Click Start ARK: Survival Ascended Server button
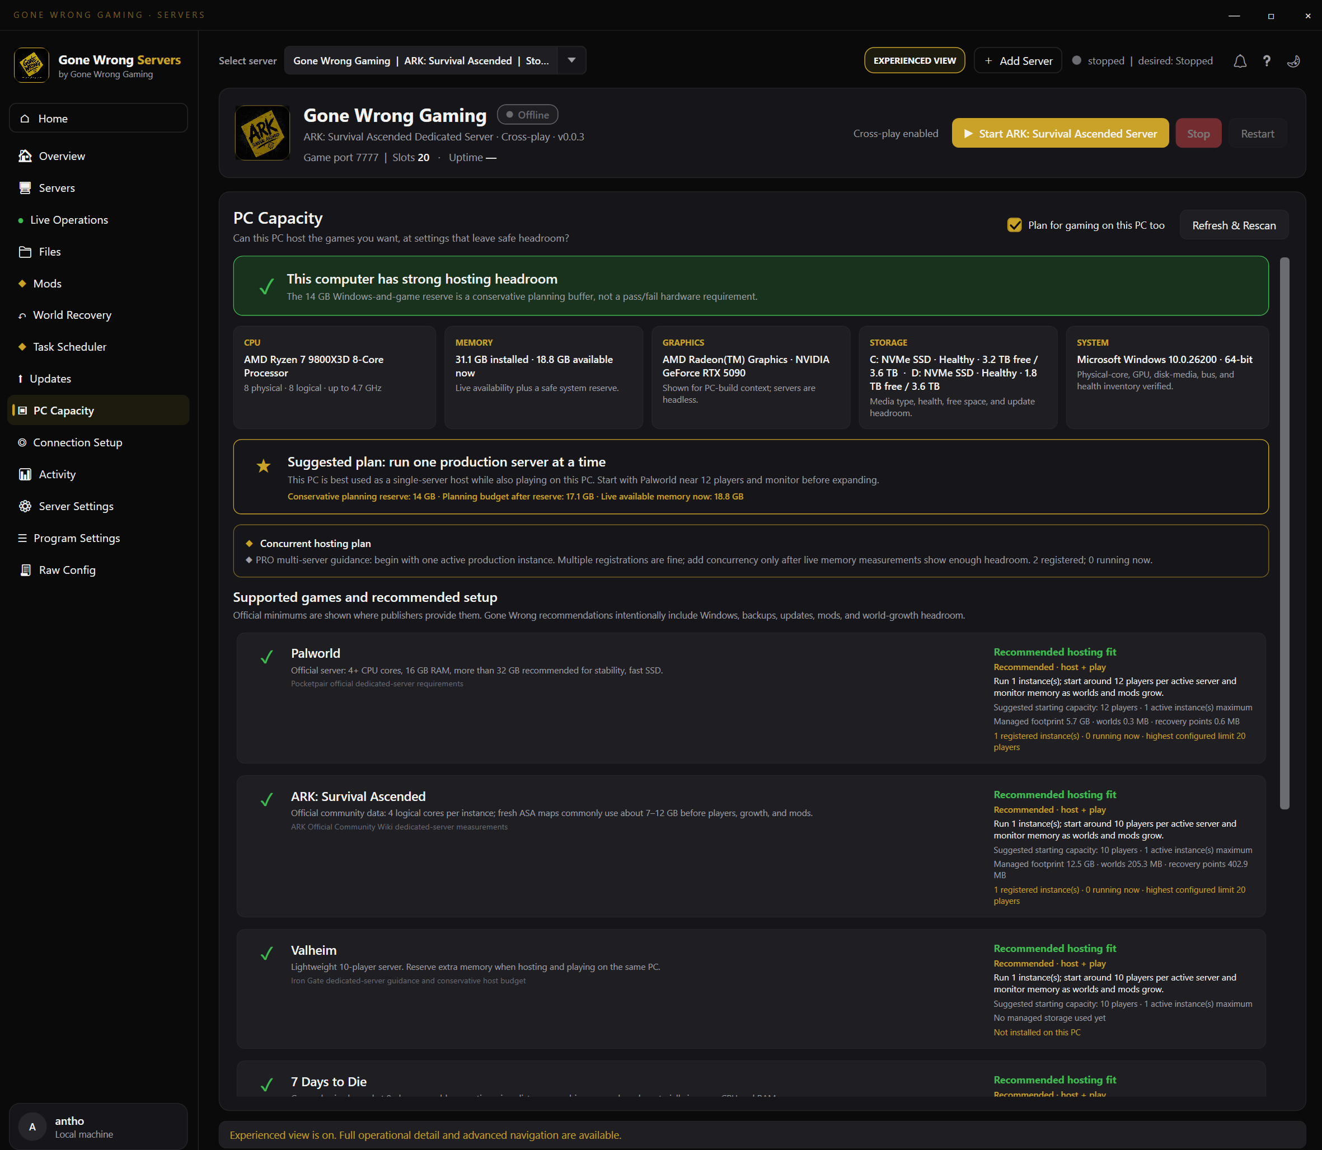The width and height of the screenshot is (1322, 1150). point(1060,134)
